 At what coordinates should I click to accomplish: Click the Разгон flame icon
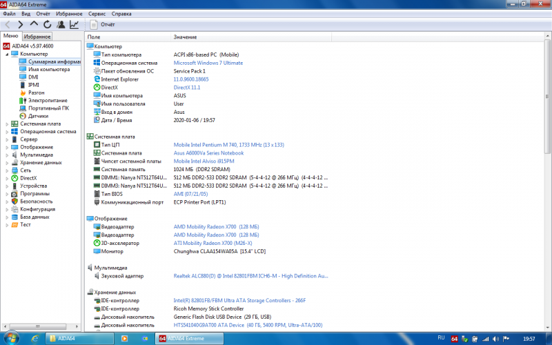[23, 92]
